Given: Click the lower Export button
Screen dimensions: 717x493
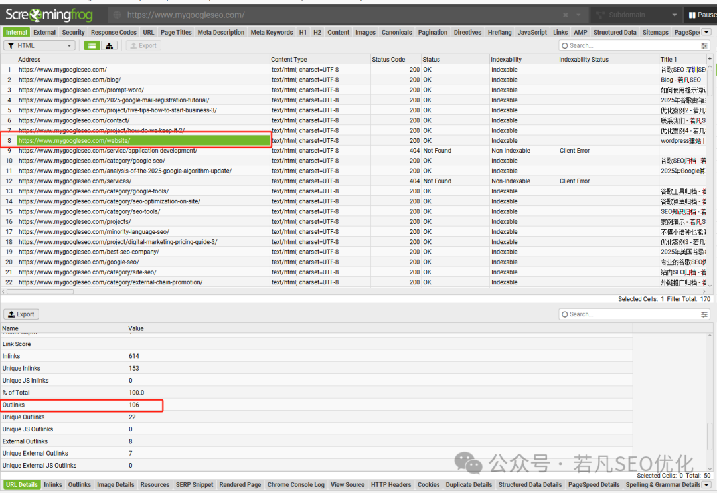Looking at the screenshot, I should pos(21,314).
